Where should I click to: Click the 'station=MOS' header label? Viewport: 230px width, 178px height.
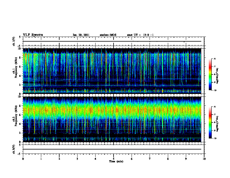tap(108, 35)
